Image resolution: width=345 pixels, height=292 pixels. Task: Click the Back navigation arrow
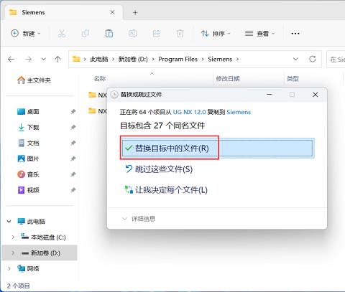[11, 59]
